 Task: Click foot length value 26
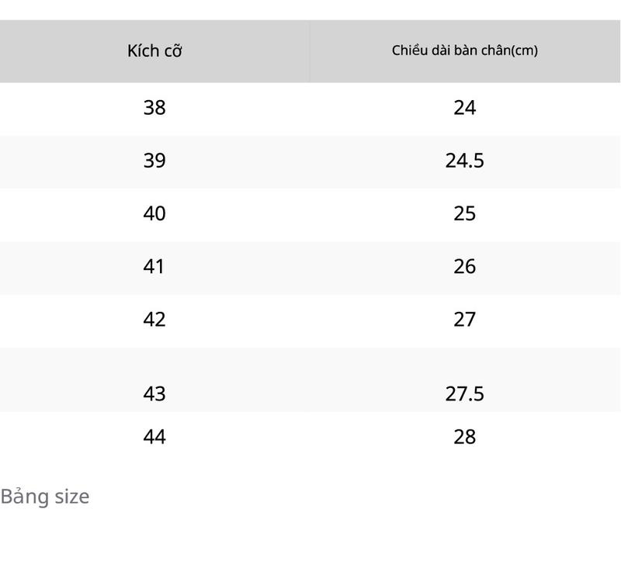point(464,266)
